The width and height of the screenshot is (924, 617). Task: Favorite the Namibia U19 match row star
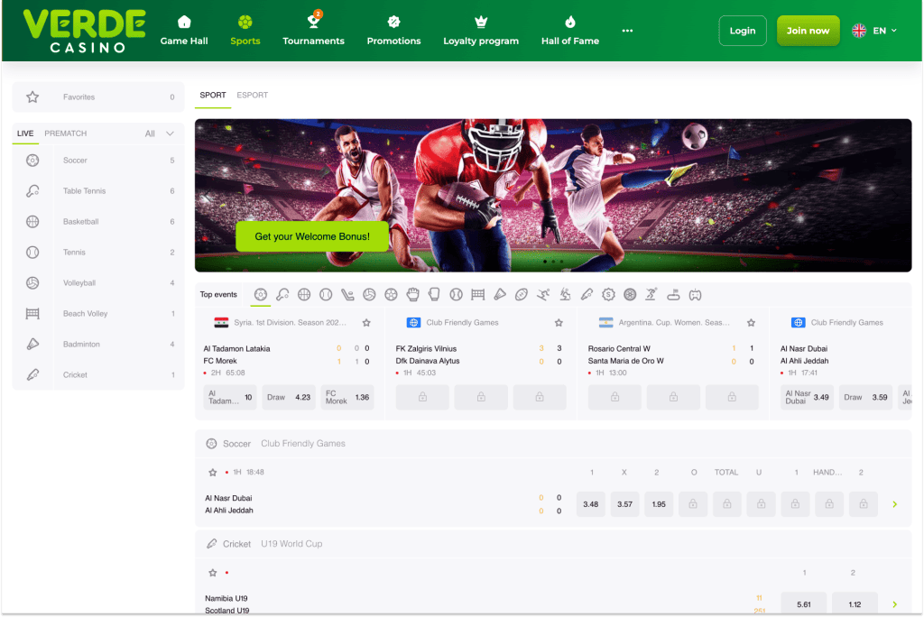tap(213, 573)
